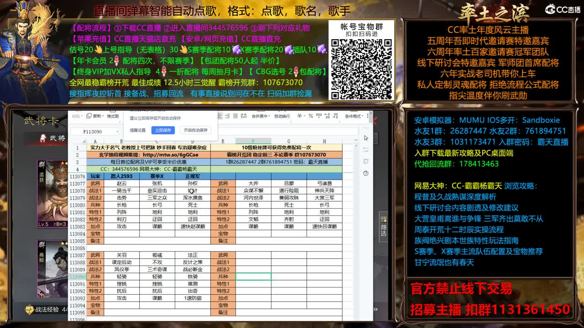Click cell containing 吕蒙
Image resolution: width=584 pixels, height=328 pixels.
(x=289, y=183)
